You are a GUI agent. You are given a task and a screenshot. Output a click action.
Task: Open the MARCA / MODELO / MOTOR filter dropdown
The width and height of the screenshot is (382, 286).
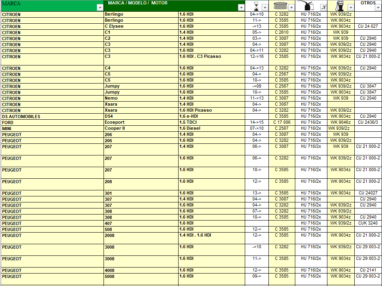241,8
